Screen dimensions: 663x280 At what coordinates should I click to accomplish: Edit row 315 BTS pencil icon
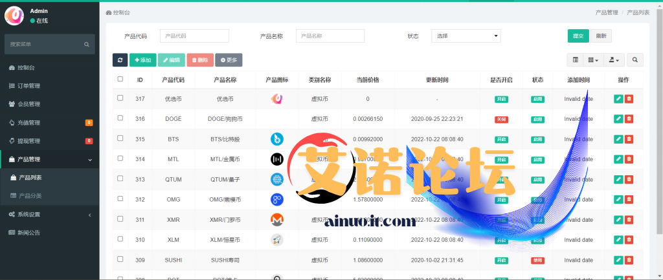pos(618,139)
